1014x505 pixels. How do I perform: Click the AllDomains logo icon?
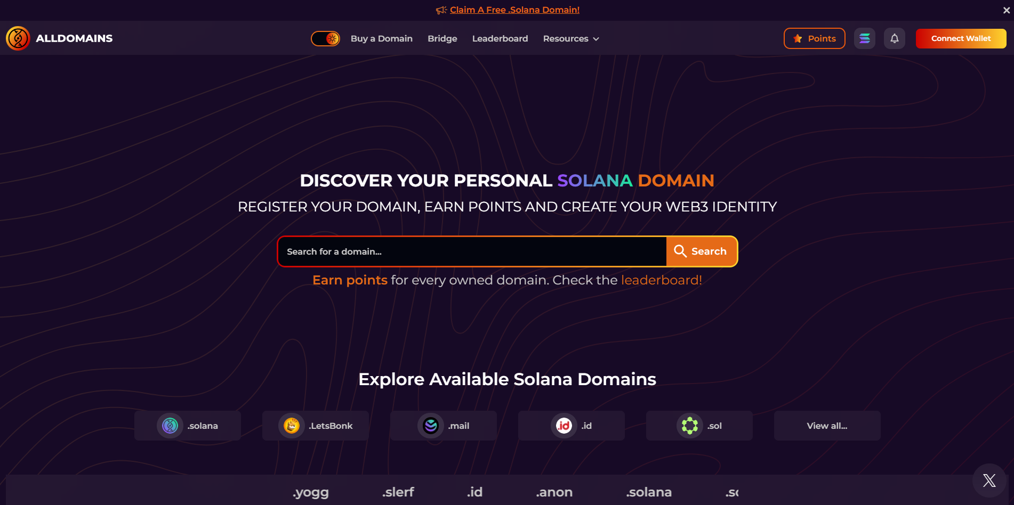18,38
